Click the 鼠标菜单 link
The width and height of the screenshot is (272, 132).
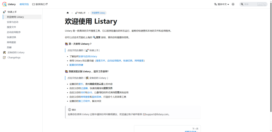tap(97, 97)
